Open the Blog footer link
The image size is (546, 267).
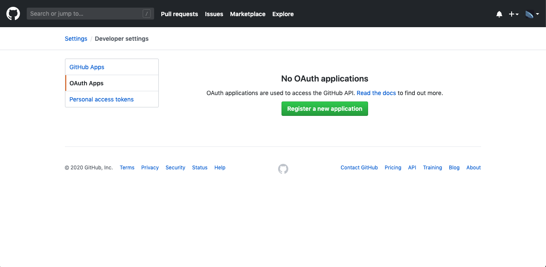(x=454, y=168)
